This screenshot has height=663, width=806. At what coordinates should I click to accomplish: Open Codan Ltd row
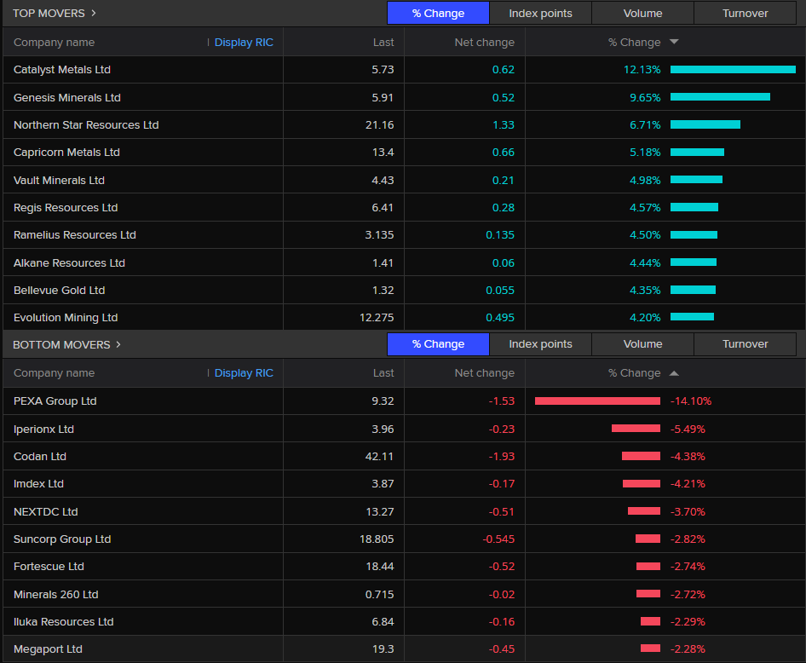(x=404, y=457)
